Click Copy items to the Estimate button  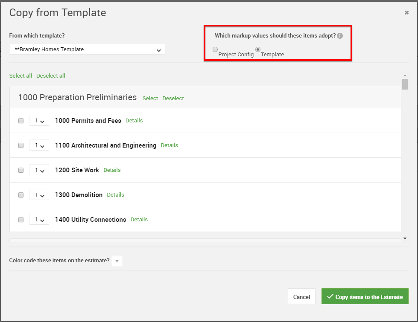(x=365, y=296)
